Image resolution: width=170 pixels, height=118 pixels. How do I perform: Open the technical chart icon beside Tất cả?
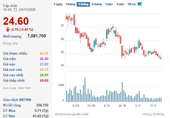tap(139, 4)
